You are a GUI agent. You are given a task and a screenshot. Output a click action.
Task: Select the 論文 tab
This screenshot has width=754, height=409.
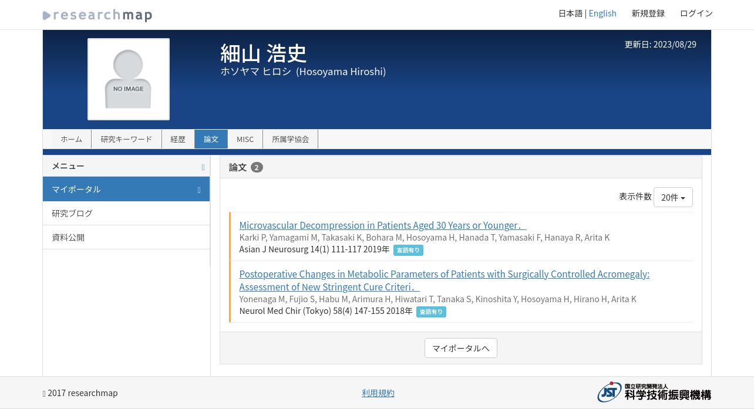pyautogui.click(x=211, y=139)
